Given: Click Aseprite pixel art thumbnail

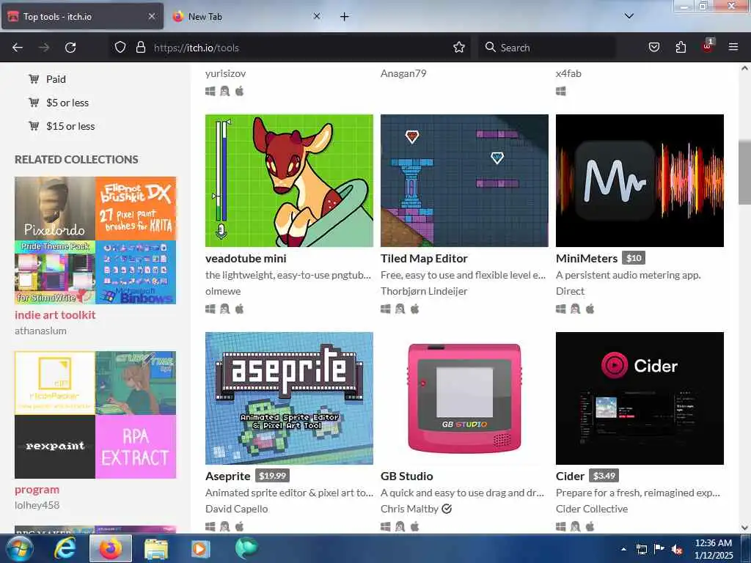Looking at the screenshot, I should click(x=289, y=398).
